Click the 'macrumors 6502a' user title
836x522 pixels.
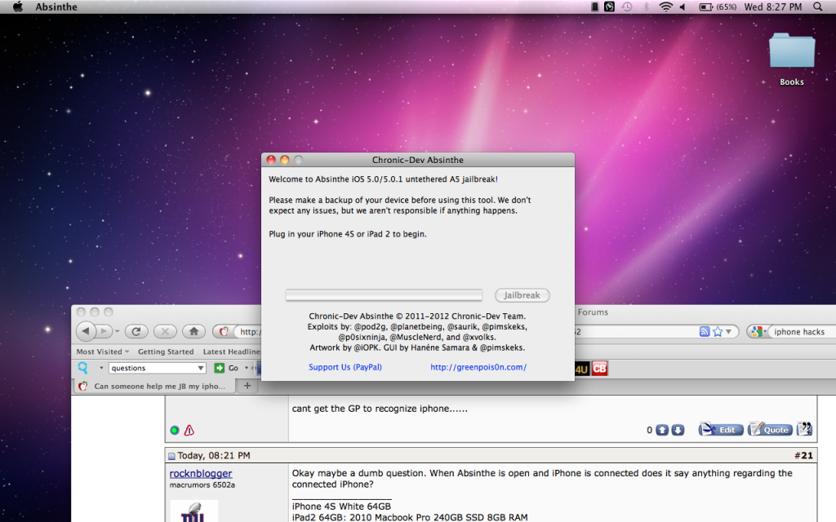(x=202, y=484)
